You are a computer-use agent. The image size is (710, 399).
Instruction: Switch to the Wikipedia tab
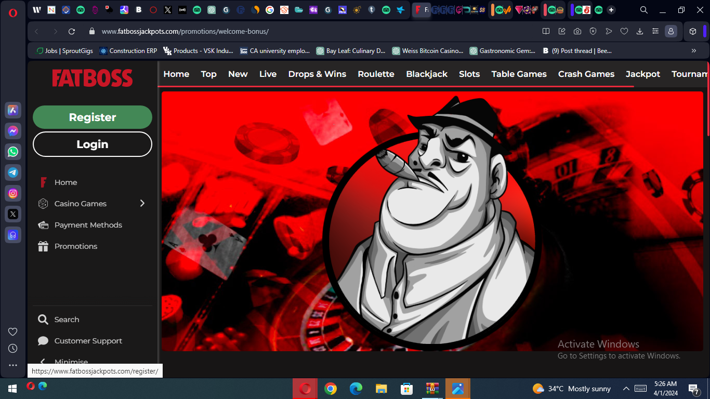tap(37, 10)
